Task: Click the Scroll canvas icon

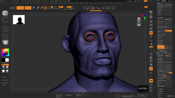Action: [151, 17]
